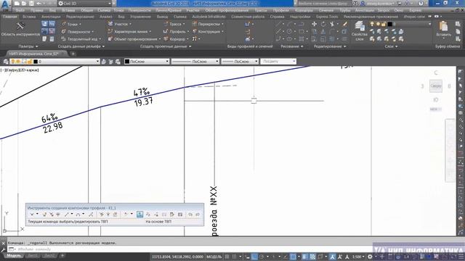Click the ribbon layer black color swatch

click(x=389, y=24)
